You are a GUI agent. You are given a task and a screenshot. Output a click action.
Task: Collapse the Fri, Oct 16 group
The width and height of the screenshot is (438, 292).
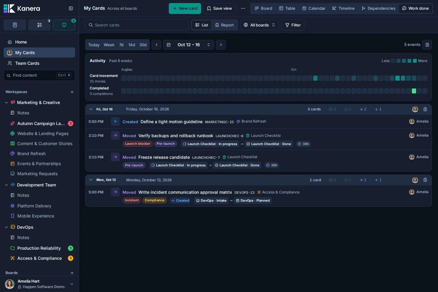91,109
